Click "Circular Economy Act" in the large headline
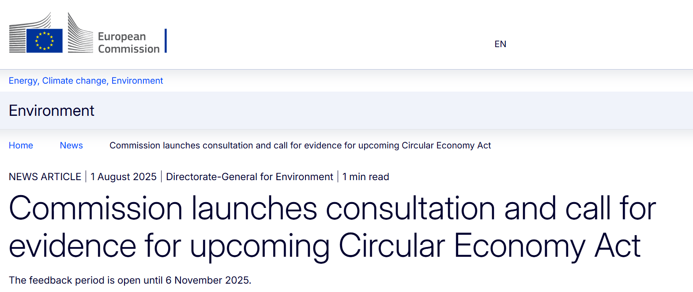This screenshot has width=693, height=292. click(x=490, y=246)
